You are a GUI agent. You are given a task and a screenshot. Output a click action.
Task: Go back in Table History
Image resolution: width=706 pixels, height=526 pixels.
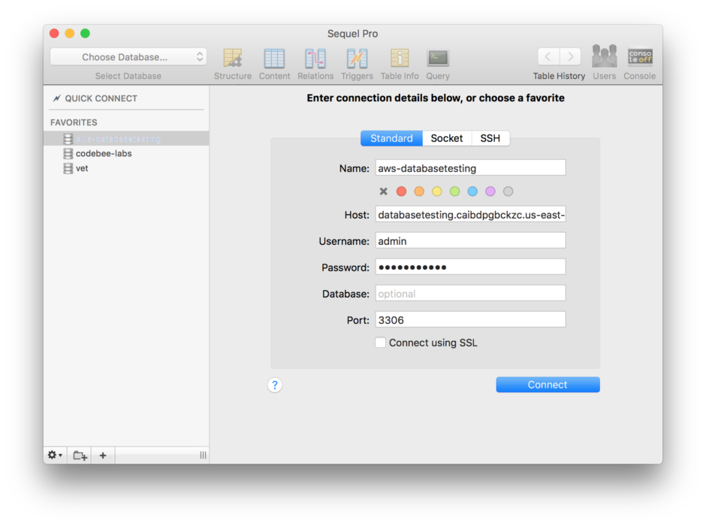[548, 57]
